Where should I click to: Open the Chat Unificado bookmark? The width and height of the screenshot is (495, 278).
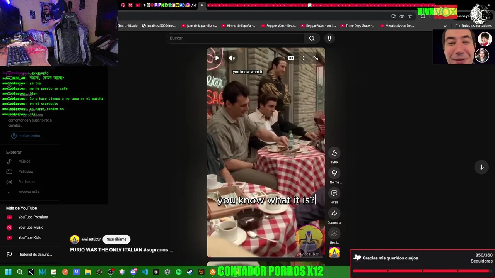[x=128, y=26]
